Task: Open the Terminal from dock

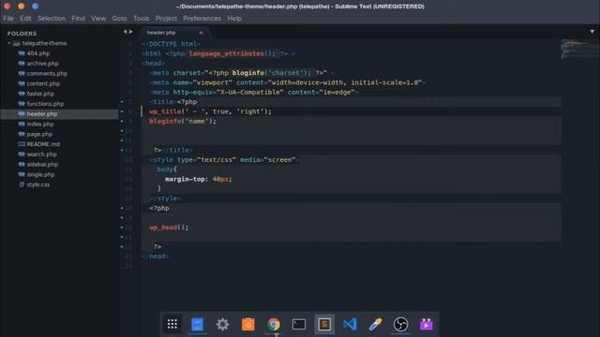Action: (299, 324)
